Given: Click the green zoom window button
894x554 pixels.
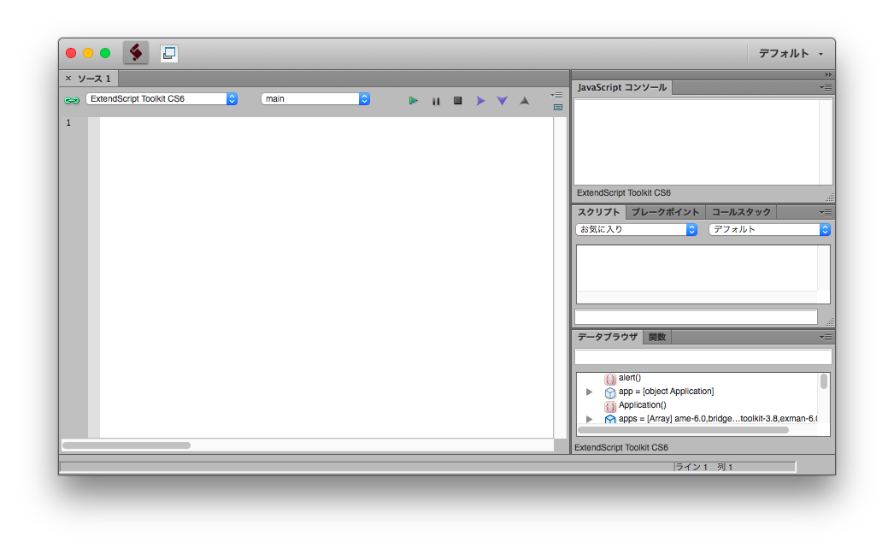Looking at the screenshot, I should click(105, 53).
